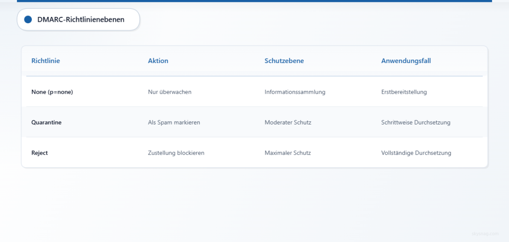Click the Schutzebene column header
The image size is (509, 242).
pyautogui.click(x=284, y=61)
